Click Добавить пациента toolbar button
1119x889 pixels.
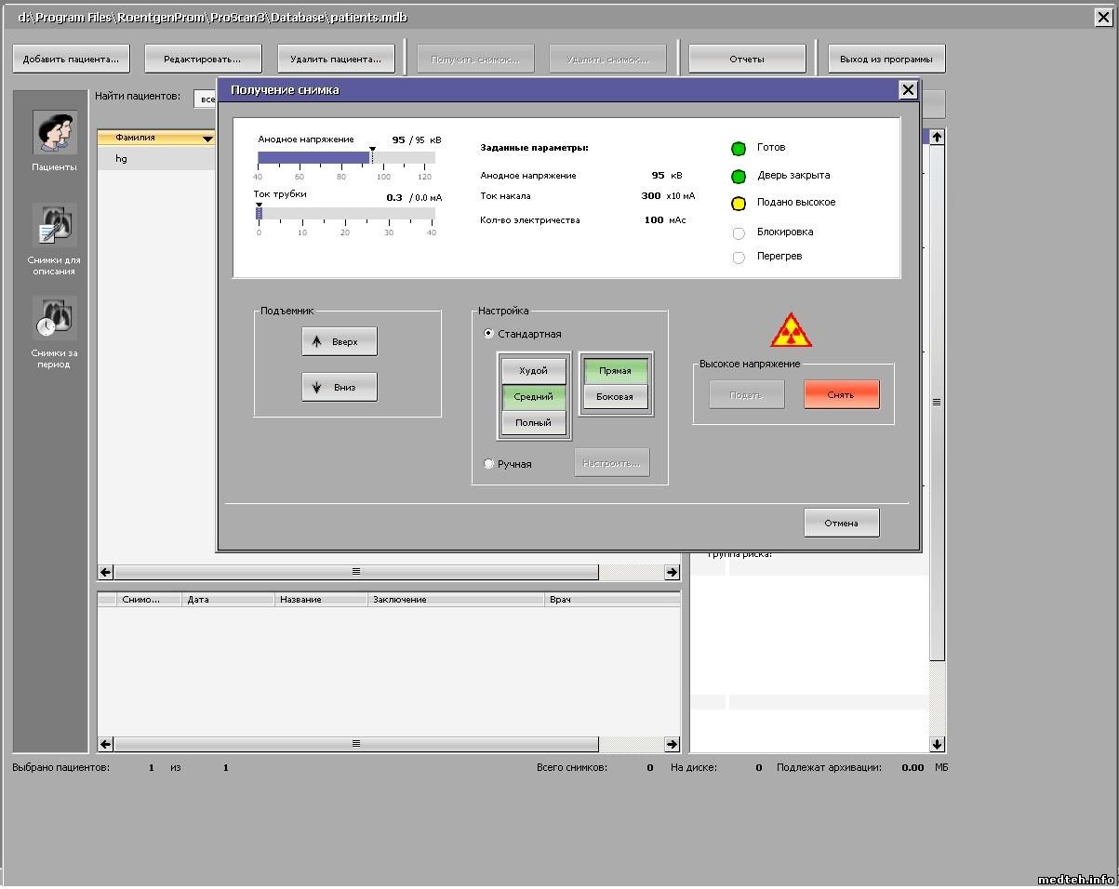[71, 59]
